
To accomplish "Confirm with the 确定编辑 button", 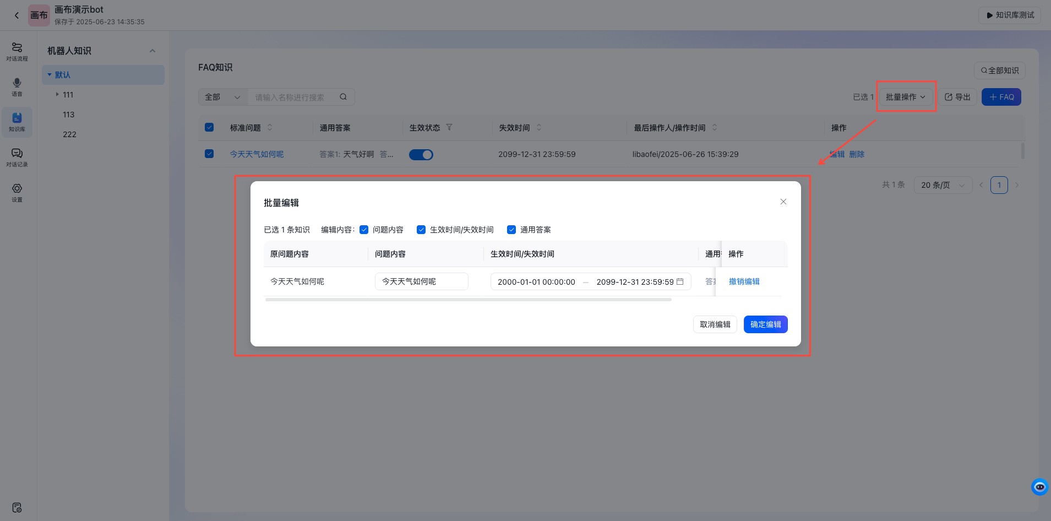I will pos(765,324).
